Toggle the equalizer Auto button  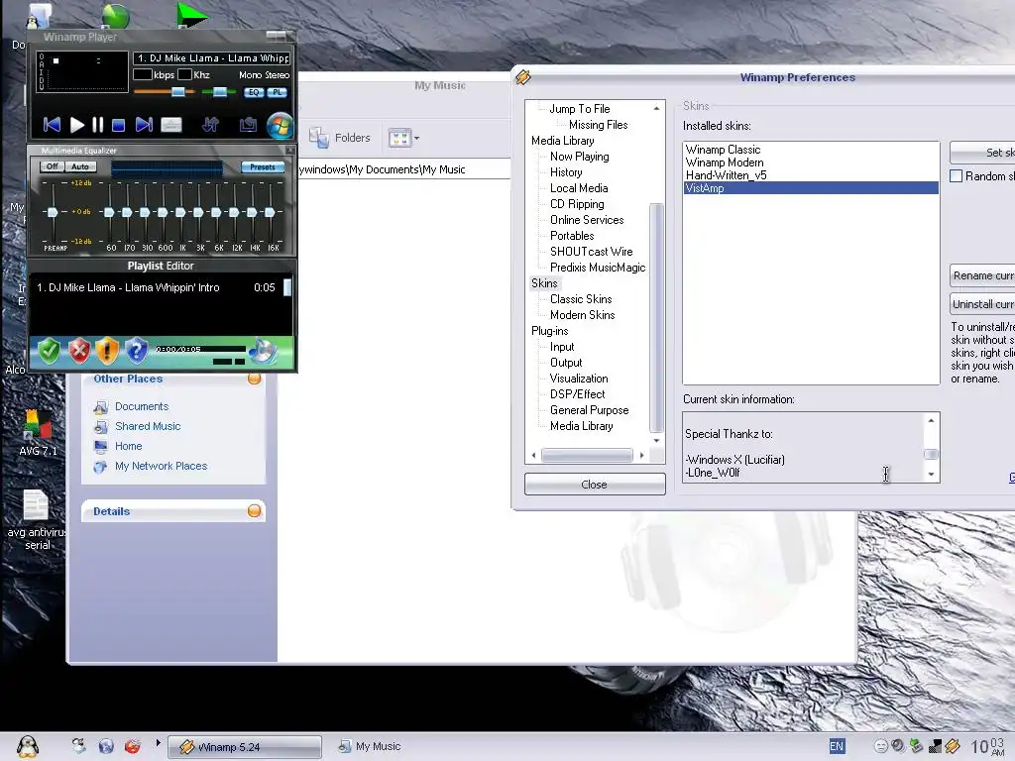click(x=80, y=166)
